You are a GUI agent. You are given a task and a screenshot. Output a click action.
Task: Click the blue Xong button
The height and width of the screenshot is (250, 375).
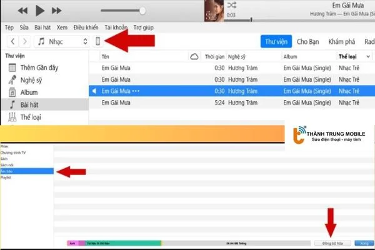coord(362,242)
